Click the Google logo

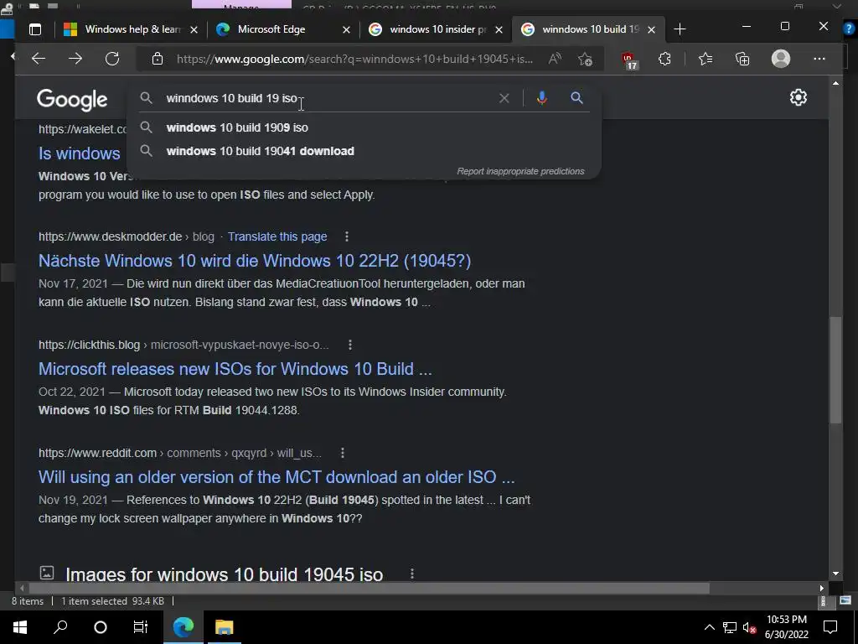72,100
